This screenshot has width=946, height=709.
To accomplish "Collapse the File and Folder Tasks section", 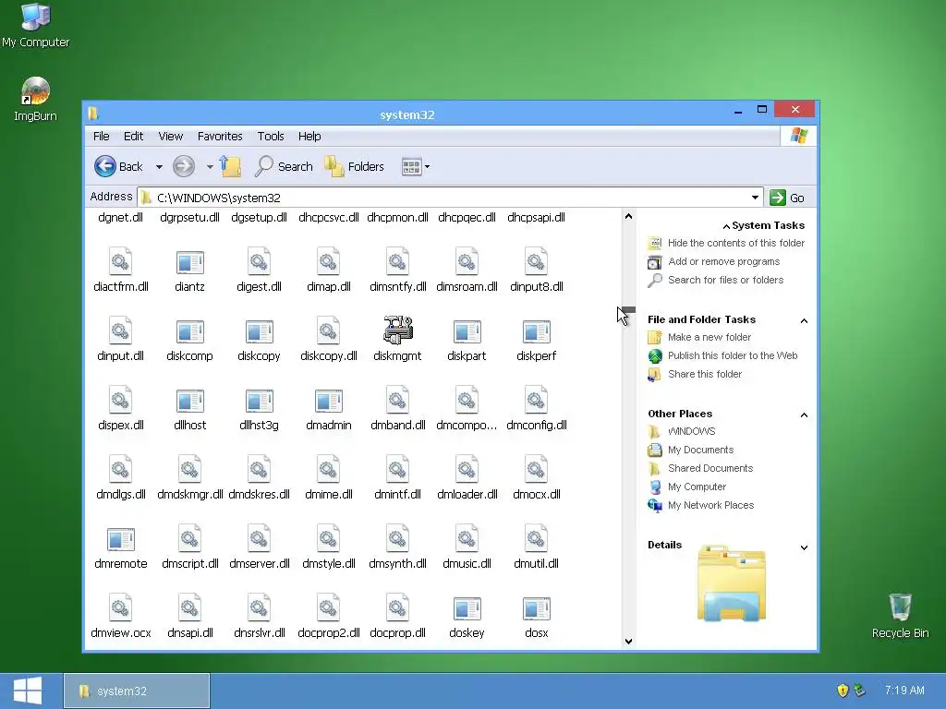I will tap(804, 320).
